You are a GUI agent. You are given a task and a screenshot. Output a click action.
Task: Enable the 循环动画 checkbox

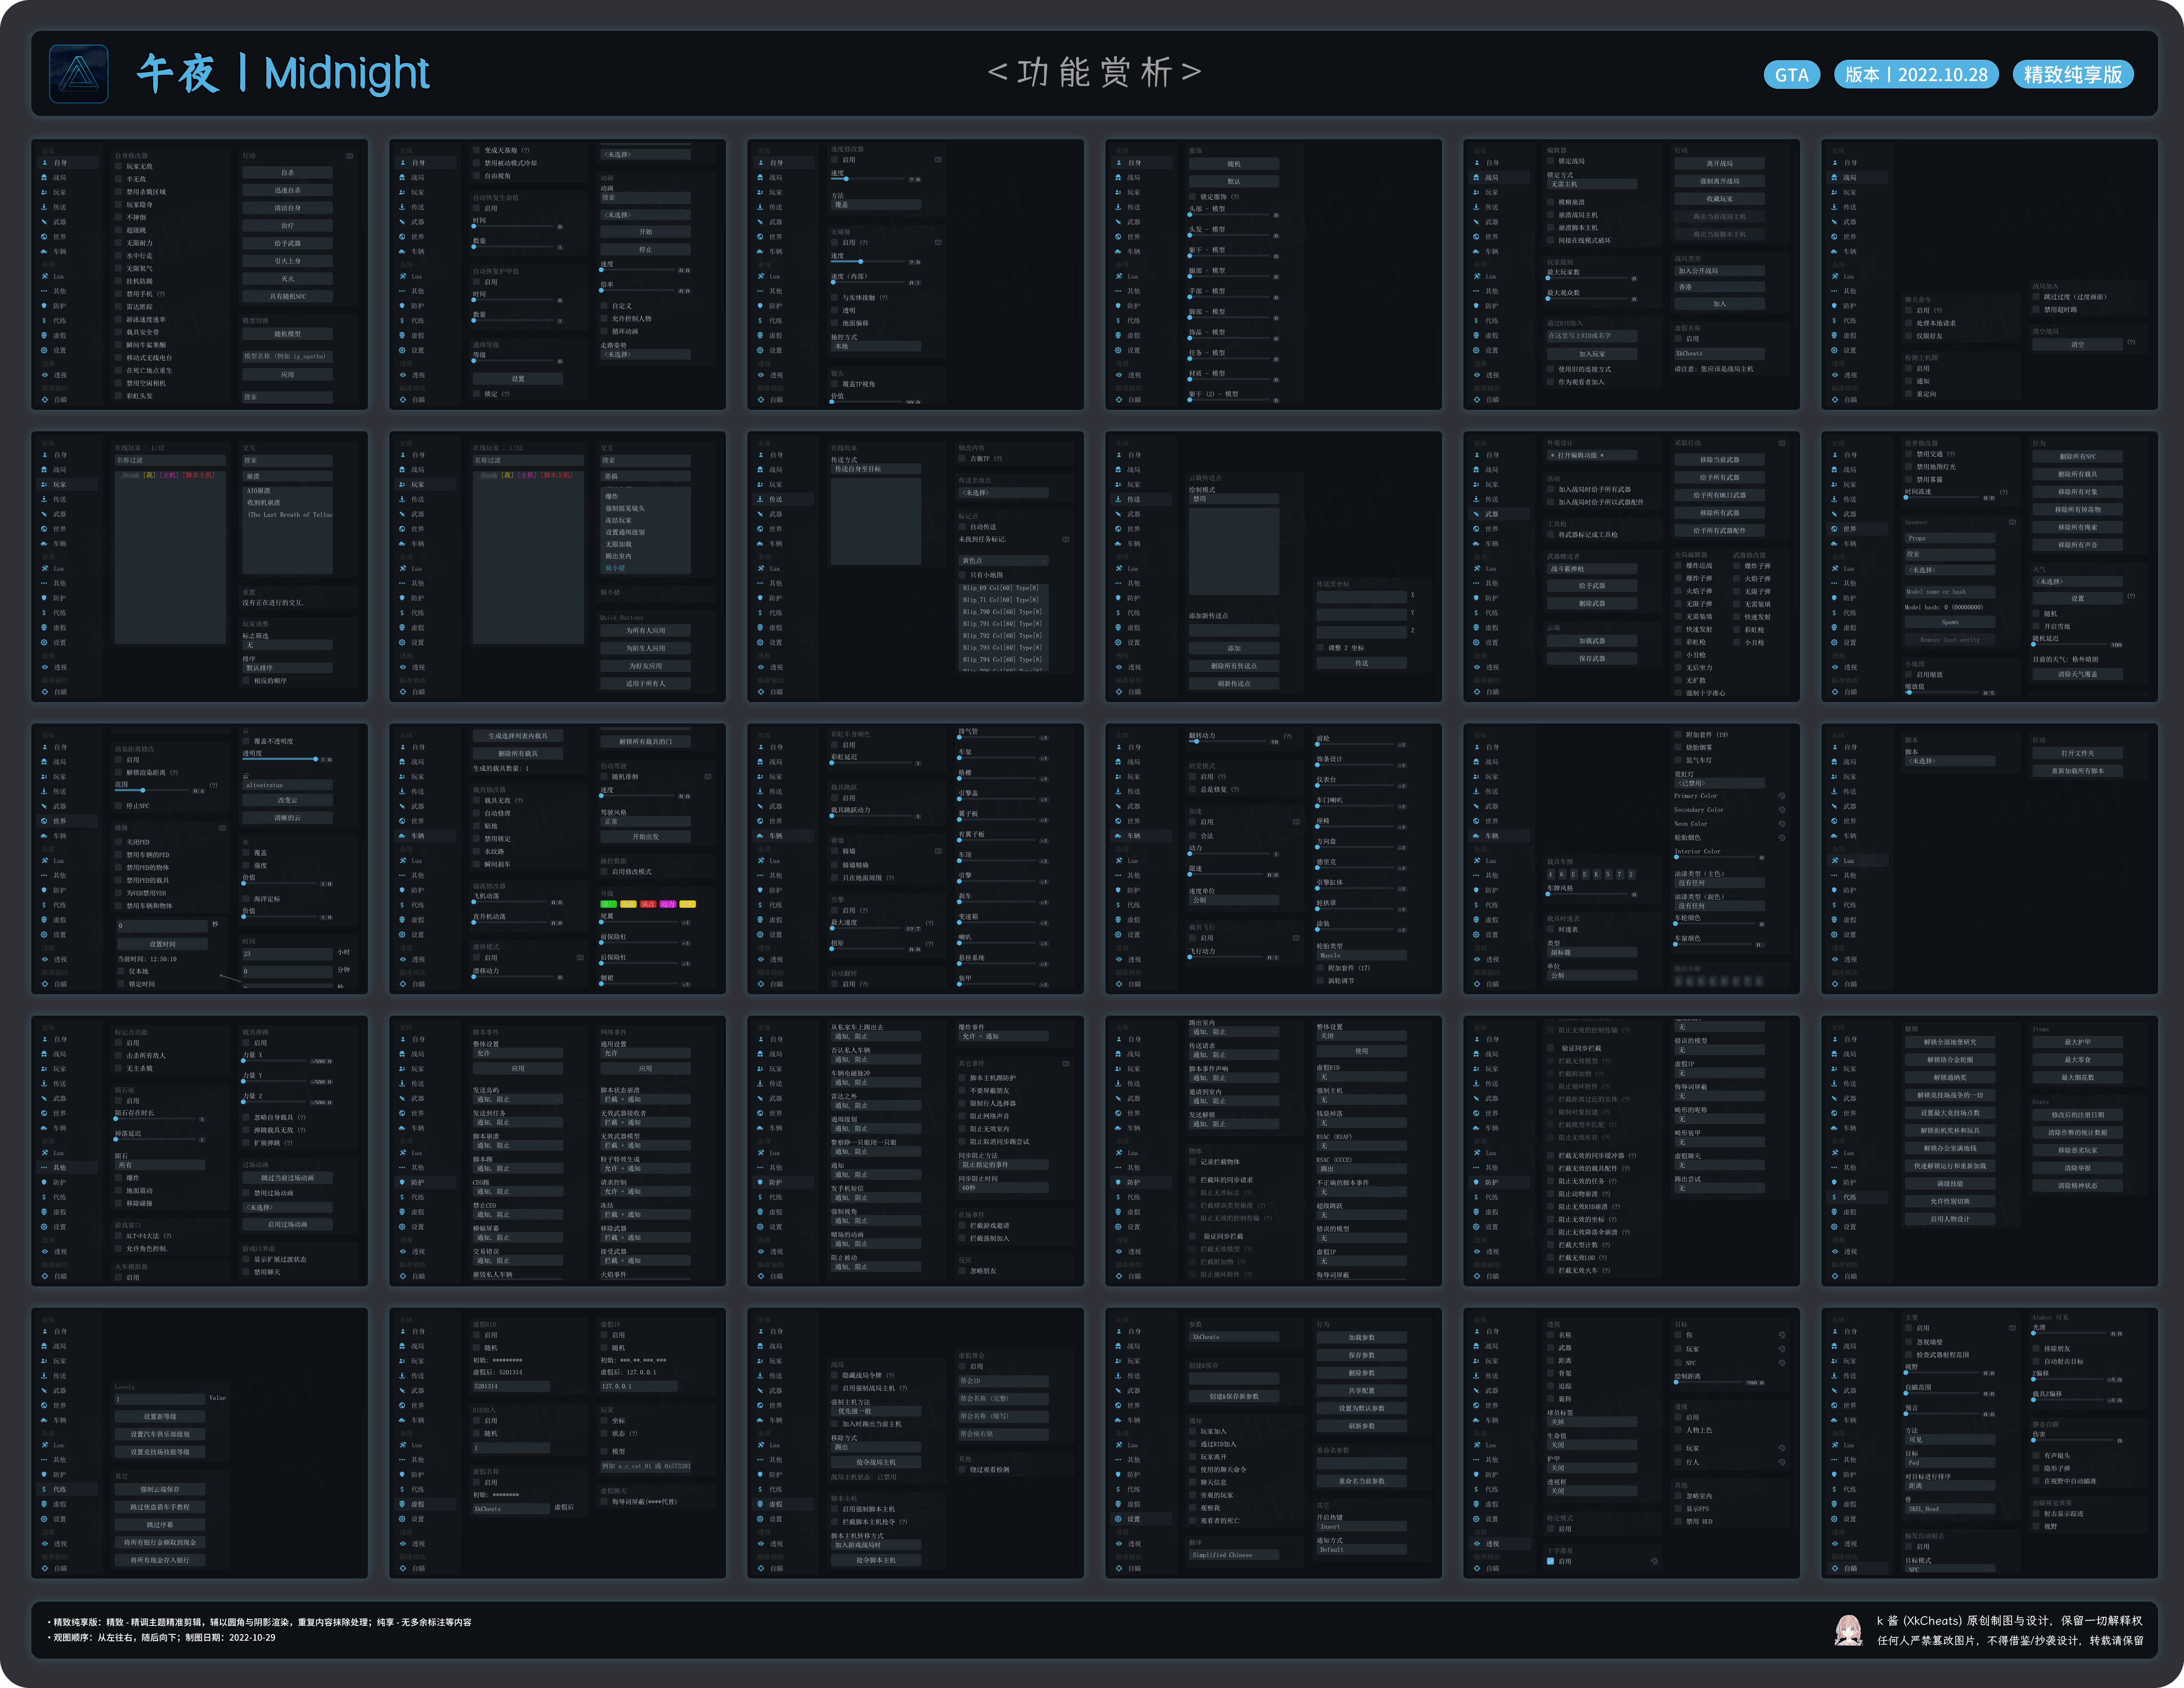[605, 331]
